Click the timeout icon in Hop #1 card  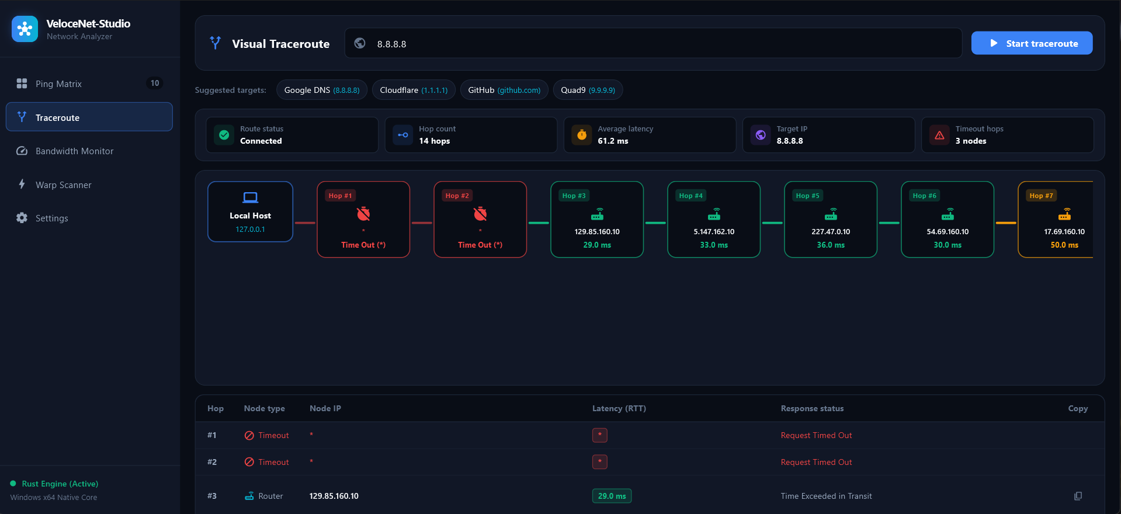363,214
